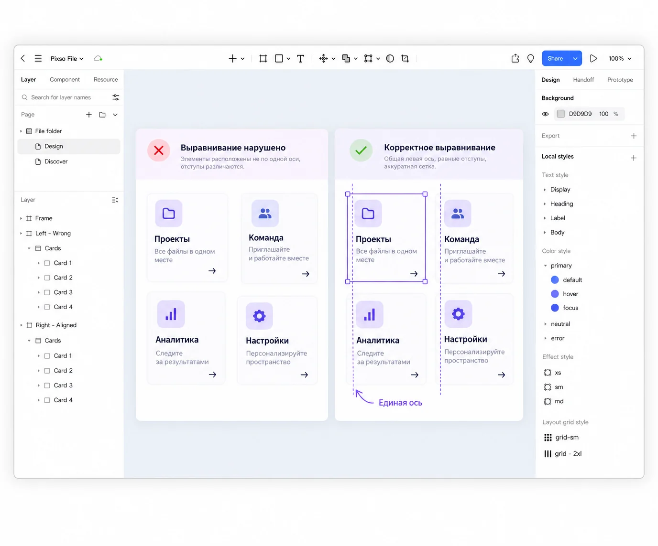Expand the Heading text style group
This screenshot has height=546, width=658.
[545, 204]
